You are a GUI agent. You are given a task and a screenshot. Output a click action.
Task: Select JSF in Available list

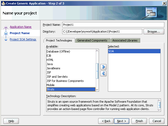[x=71, y=72]
